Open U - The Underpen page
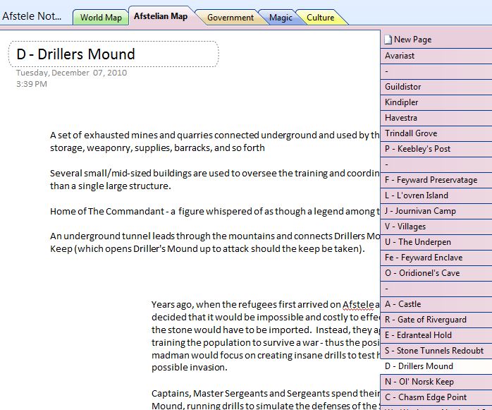 tap(436, 242)
